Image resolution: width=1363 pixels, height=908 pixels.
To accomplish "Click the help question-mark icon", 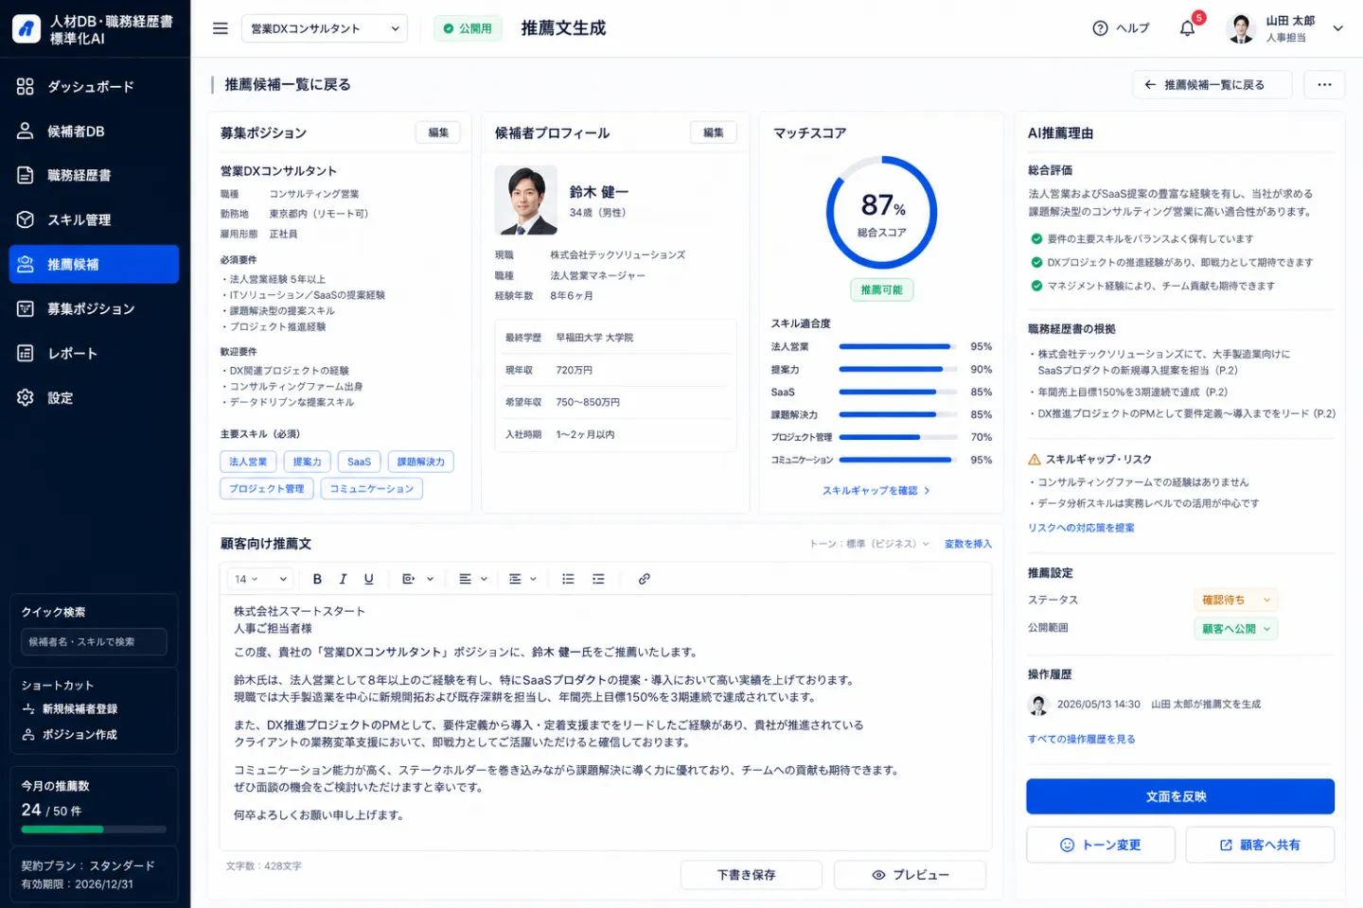I will pyautogui.click(x=1100, y=28).
